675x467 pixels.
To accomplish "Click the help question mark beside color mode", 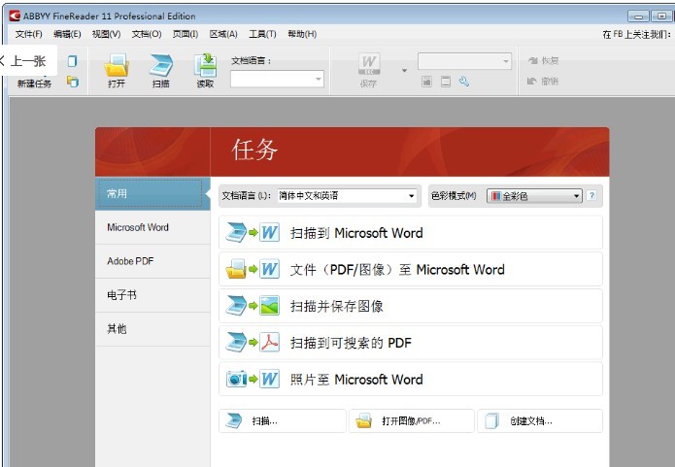I will click(591, 195).
